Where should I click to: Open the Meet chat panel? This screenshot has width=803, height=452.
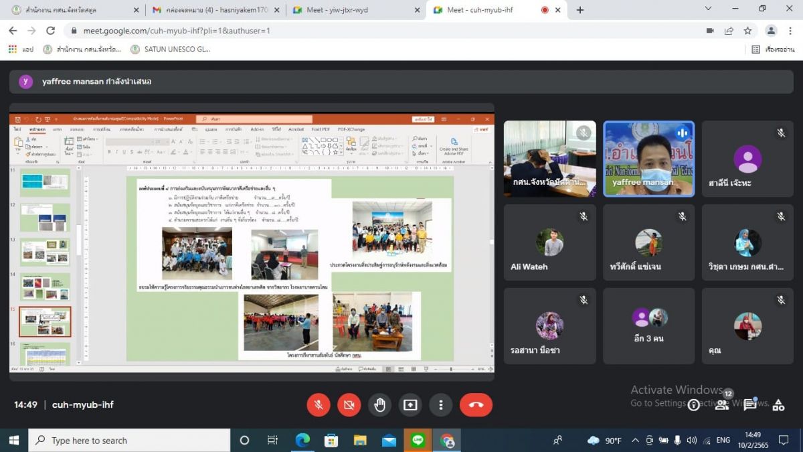(749, 404)
